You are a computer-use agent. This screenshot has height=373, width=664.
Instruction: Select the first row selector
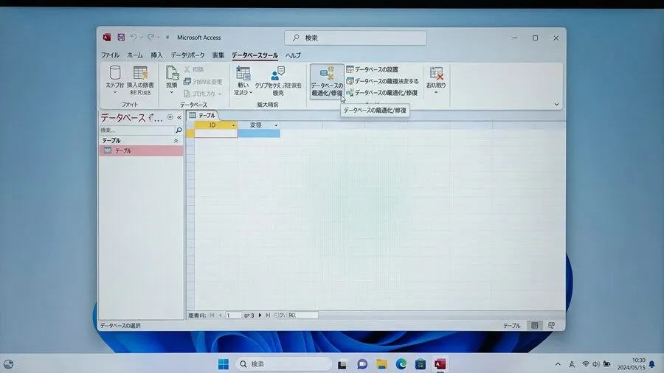coord(190,133)
